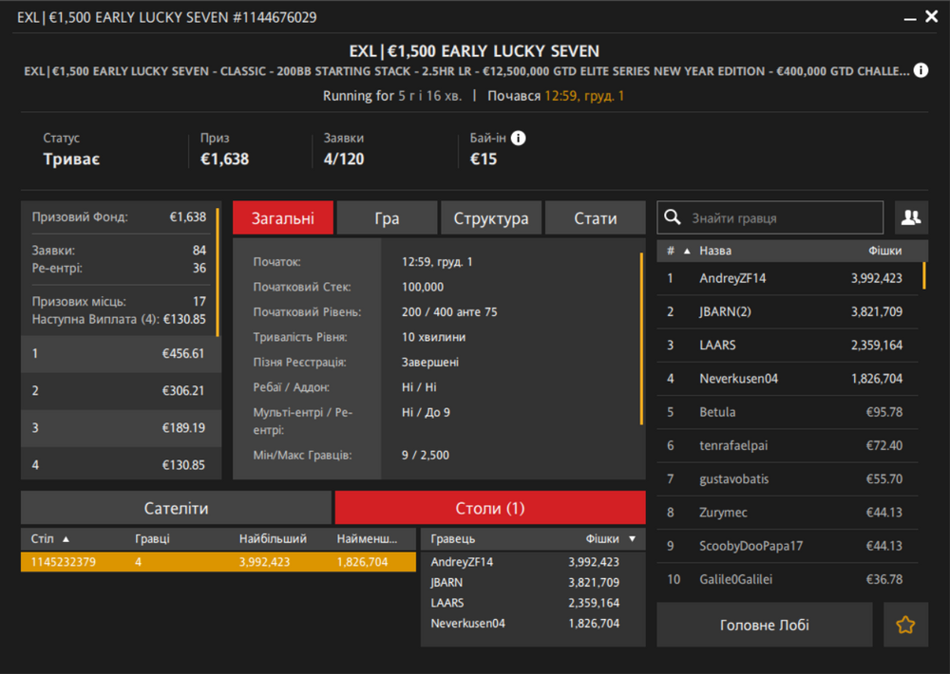Click the info icon next to Бай-ін

[x=518, y=139]
